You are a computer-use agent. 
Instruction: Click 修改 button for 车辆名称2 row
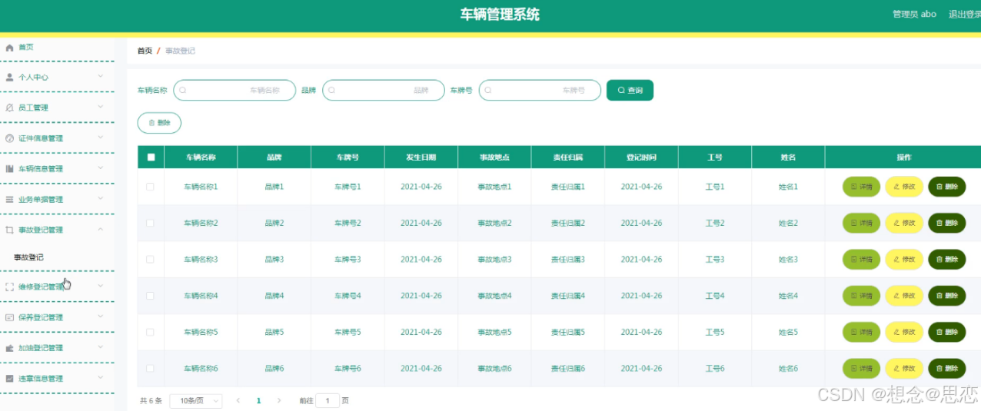tap(904, 223)
